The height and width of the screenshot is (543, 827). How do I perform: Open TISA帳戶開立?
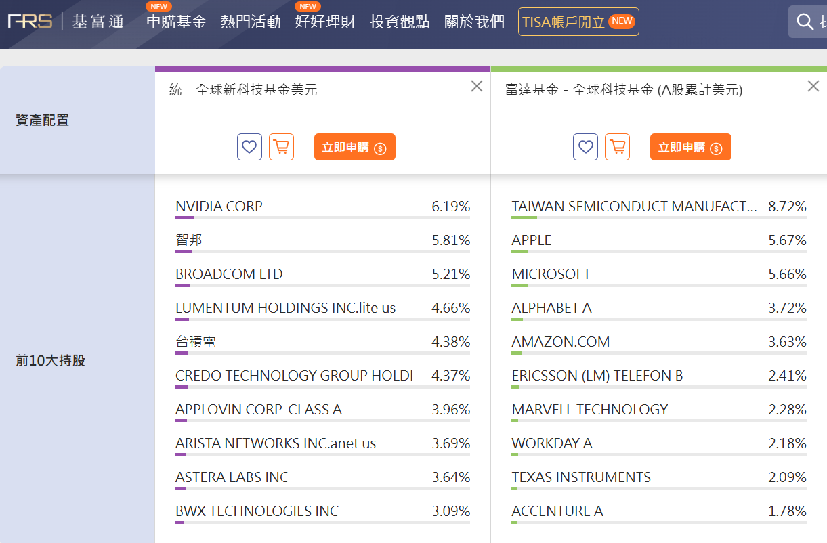pos(578,21)
